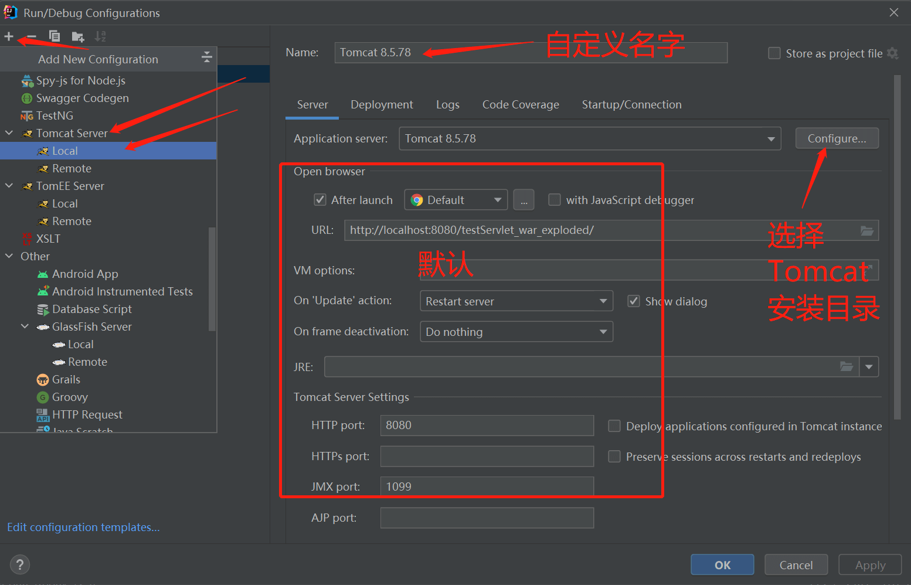Screen dimensions: 911x585
Task: Select the Grails configuration type
Action: 66,379
